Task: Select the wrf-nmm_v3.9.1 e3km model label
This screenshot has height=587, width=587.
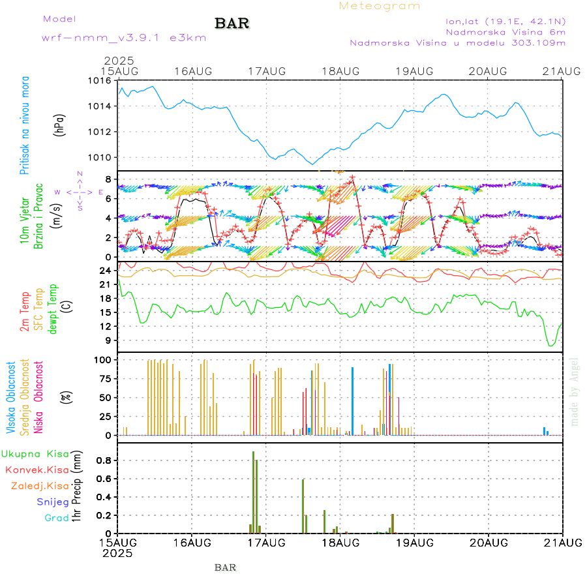Action: point(124,38)
